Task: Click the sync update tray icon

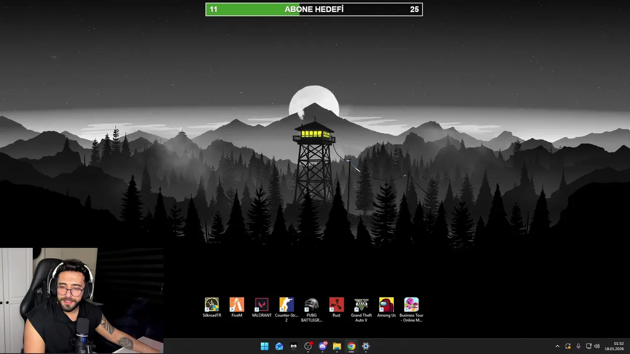Action: (x=568, y=346)
